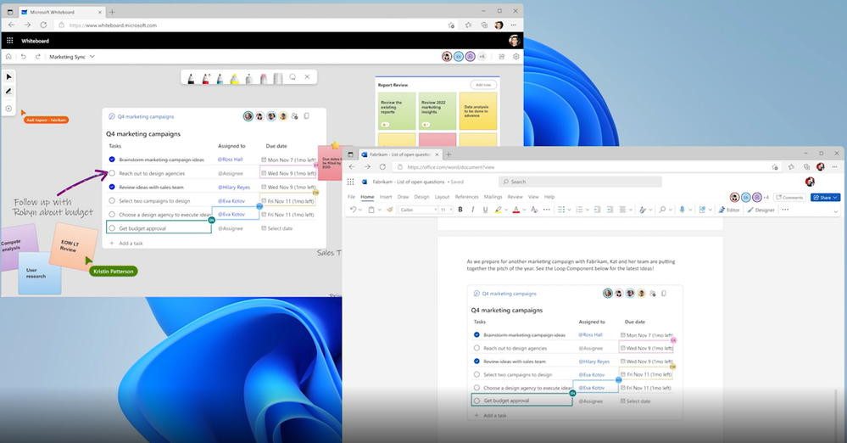Undo last action in Whiteboard
This screenshot has width=847, height=443.
point(23,56)
